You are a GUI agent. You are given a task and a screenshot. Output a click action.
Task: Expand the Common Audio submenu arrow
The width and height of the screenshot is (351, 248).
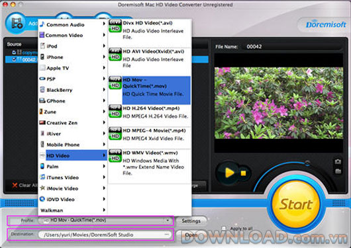pos(104,24)
